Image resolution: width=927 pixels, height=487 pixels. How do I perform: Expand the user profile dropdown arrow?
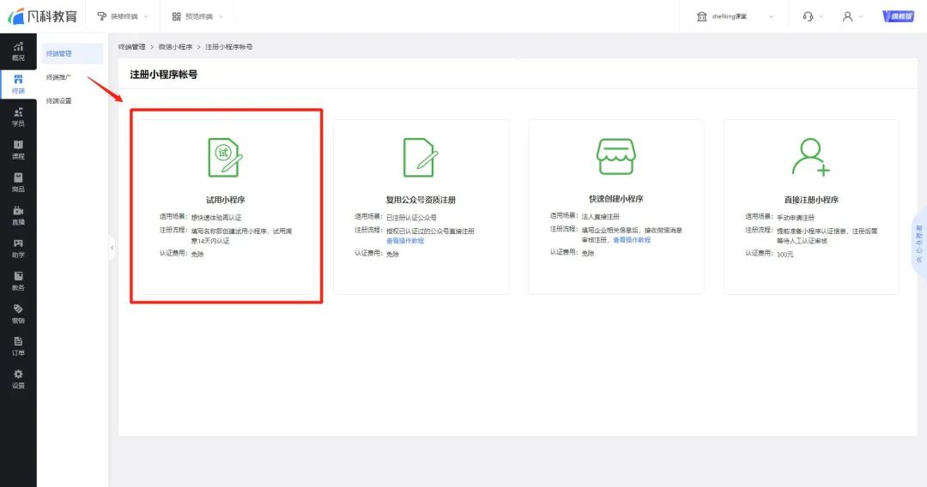click(860, 16)
